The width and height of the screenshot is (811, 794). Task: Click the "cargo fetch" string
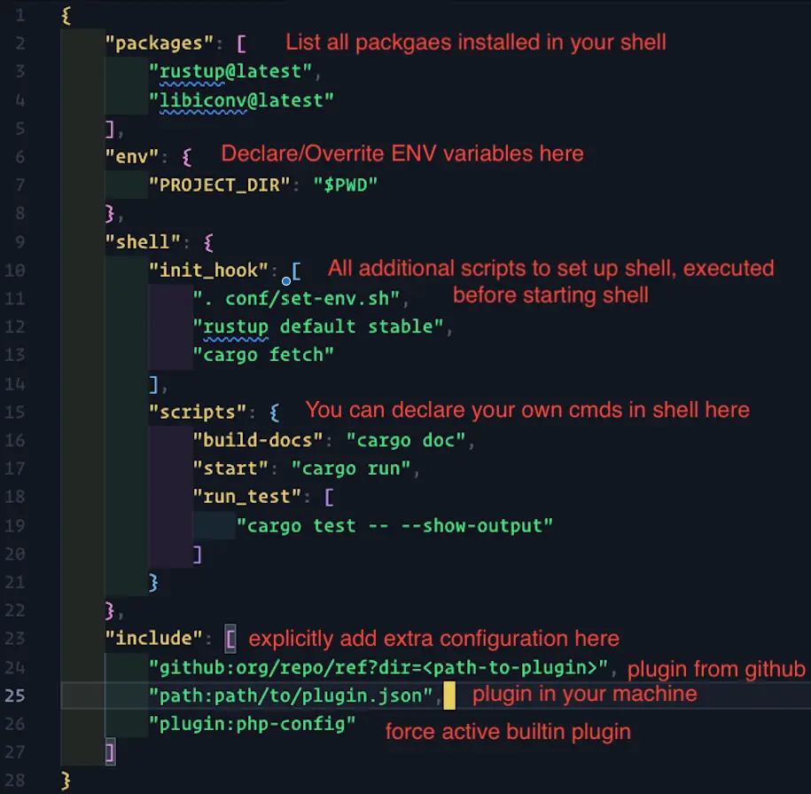pyautogui.click(x=263, y=355)
